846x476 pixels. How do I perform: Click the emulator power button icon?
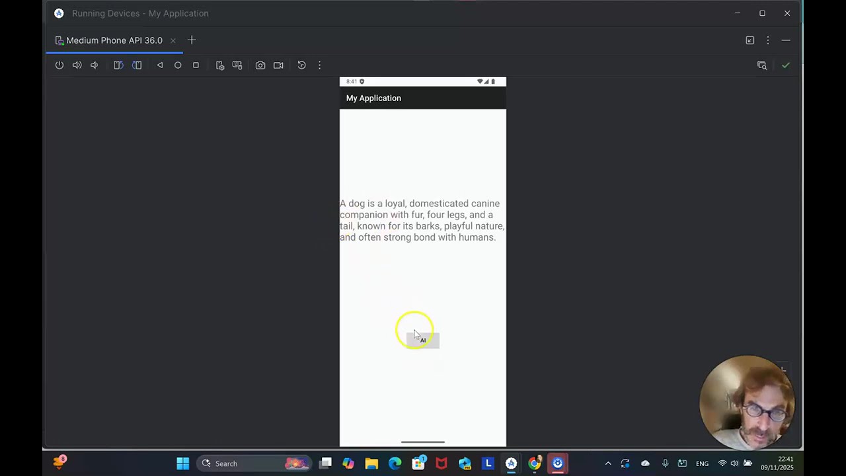(x=59, y=65)
